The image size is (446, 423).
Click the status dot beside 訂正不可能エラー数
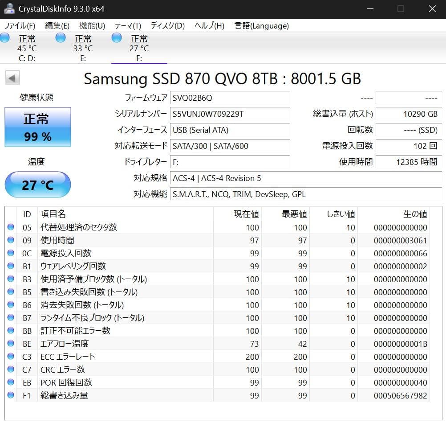tap(10, 331)
